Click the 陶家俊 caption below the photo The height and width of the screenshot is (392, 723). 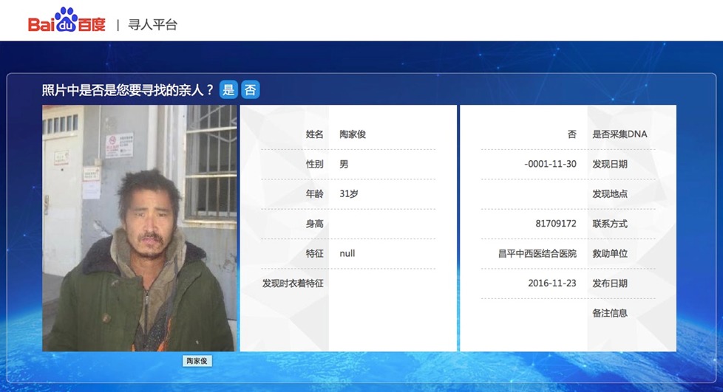point(197,361)
